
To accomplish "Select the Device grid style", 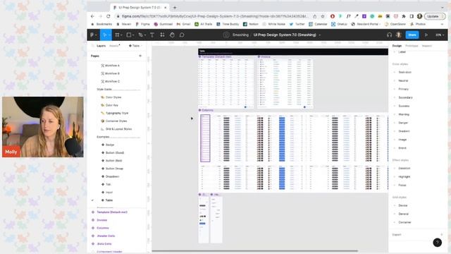I will point(402,205).
